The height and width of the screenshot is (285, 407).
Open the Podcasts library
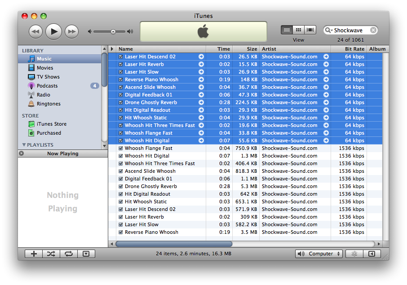(x=47, y=86)
